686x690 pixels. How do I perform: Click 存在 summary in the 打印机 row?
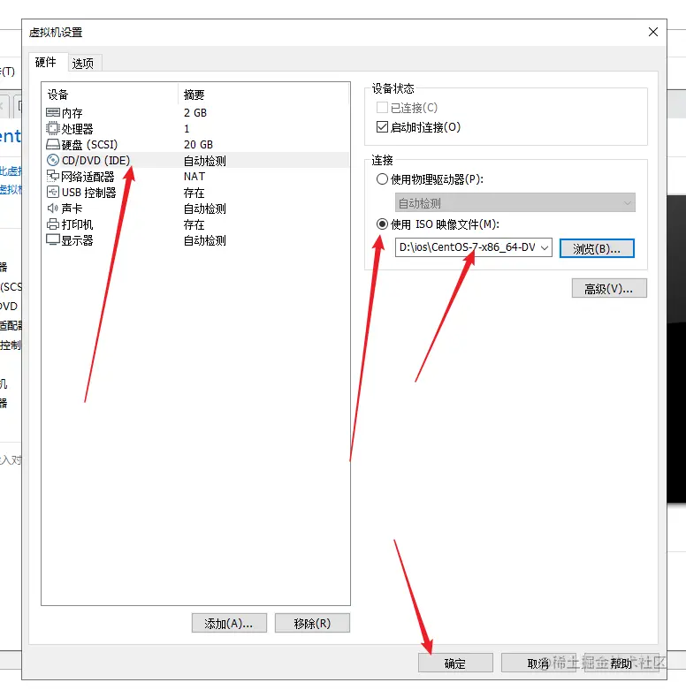tap(194, 225)
